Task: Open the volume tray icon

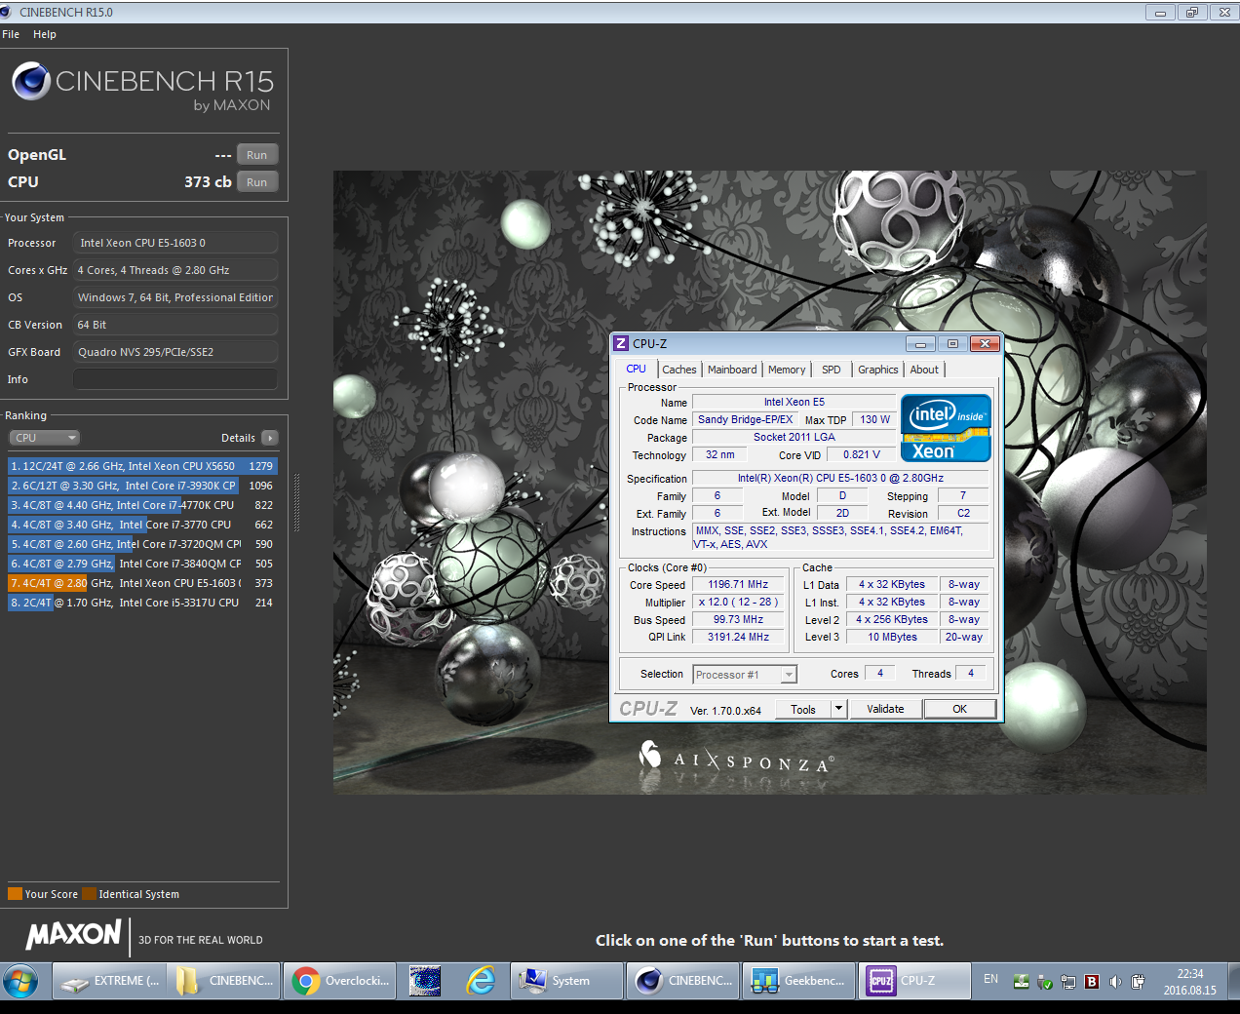Action: point(1115,982)
